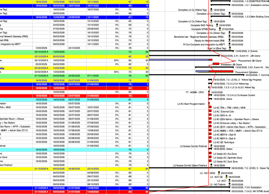Click the Complete BAS Testing milestone diamond
Viewport: 269px width, 194px height.
tap(217, 25)
